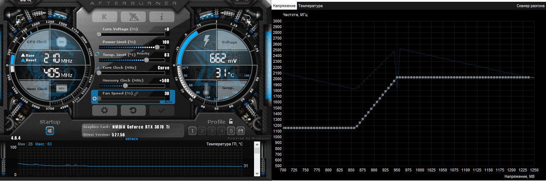546x181 pixels.
Task: Click the lightning bolt voltage icon
Action: (x=207, y=41)
